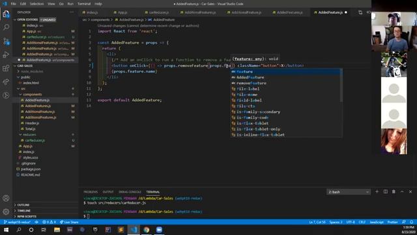
Task: Open the Explorer view in activity bar
Action: 6,14
